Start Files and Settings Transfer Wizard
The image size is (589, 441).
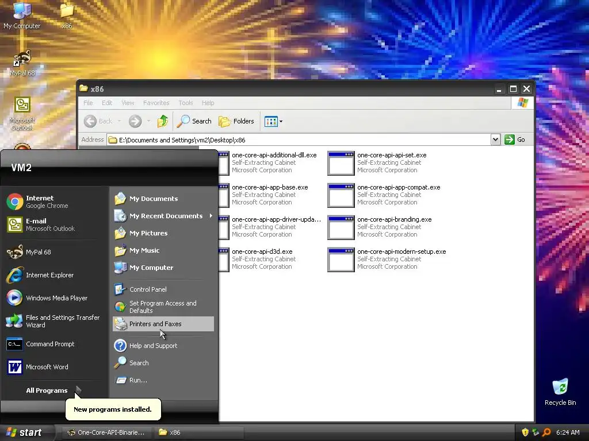coord(53,321)
